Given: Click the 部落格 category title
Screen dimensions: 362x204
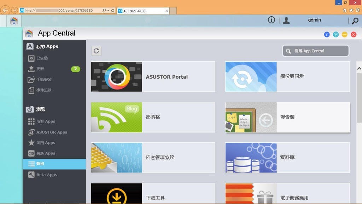Looking at the screenshot, I should coord(153,117).
